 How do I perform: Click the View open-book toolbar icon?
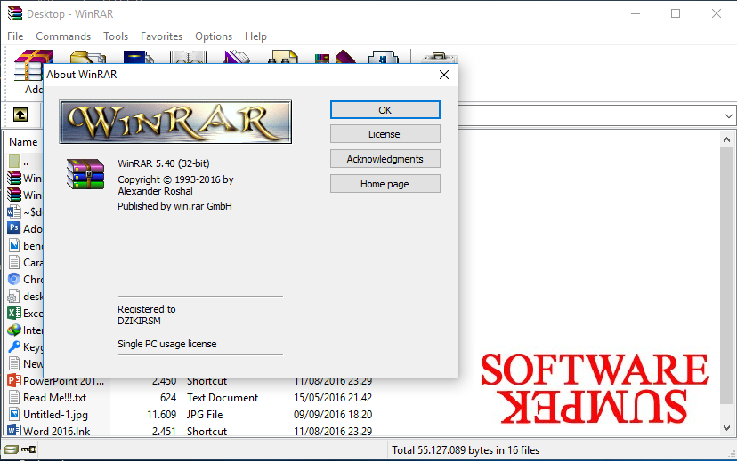tap(189, 57)
